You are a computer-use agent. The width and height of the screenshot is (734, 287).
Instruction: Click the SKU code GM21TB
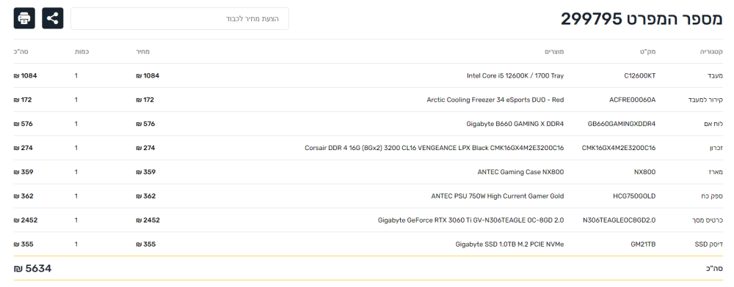(x=643, y=244)
